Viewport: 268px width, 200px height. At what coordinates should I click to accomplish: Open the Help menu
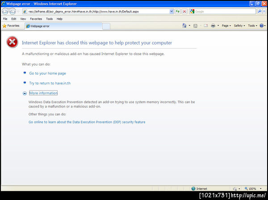tap(59, 19)
